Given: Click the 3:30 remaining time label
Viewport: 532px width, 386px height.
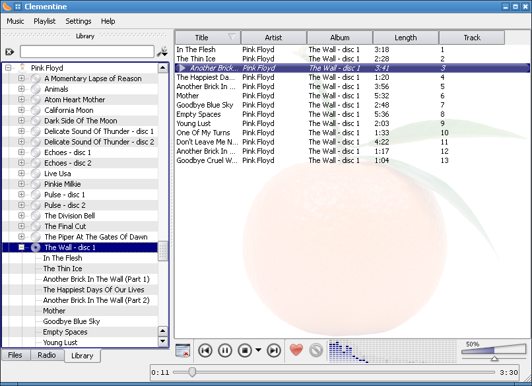Looking at the screenshot, I should pos(509,372).
